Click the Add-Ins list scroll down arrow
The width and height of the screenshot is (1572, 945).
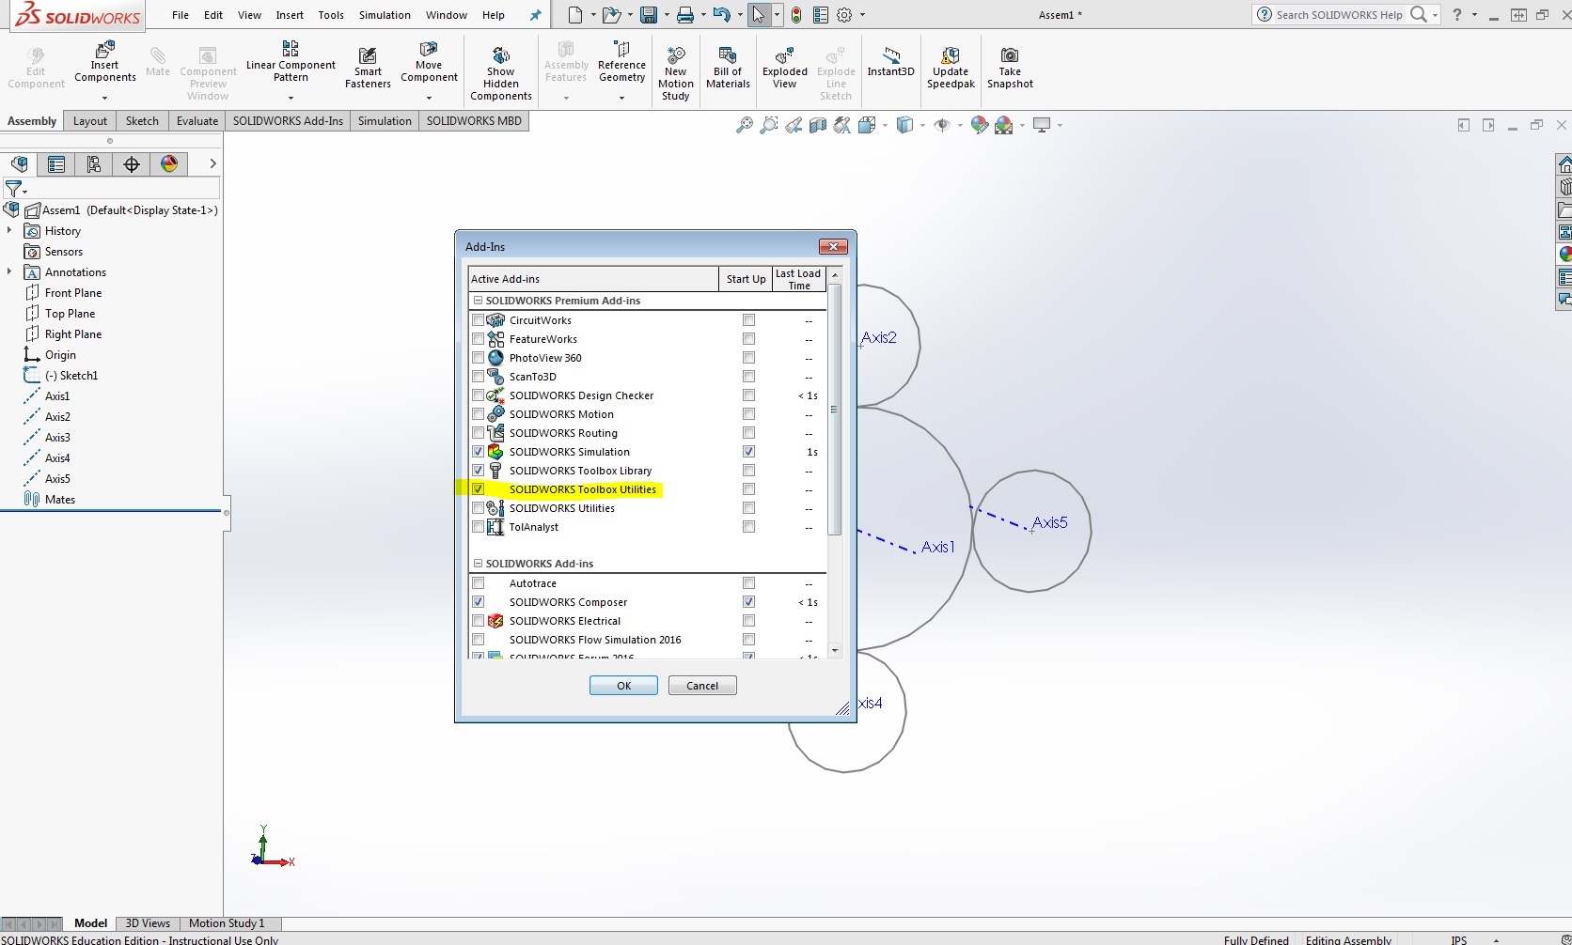click(835, 650)
